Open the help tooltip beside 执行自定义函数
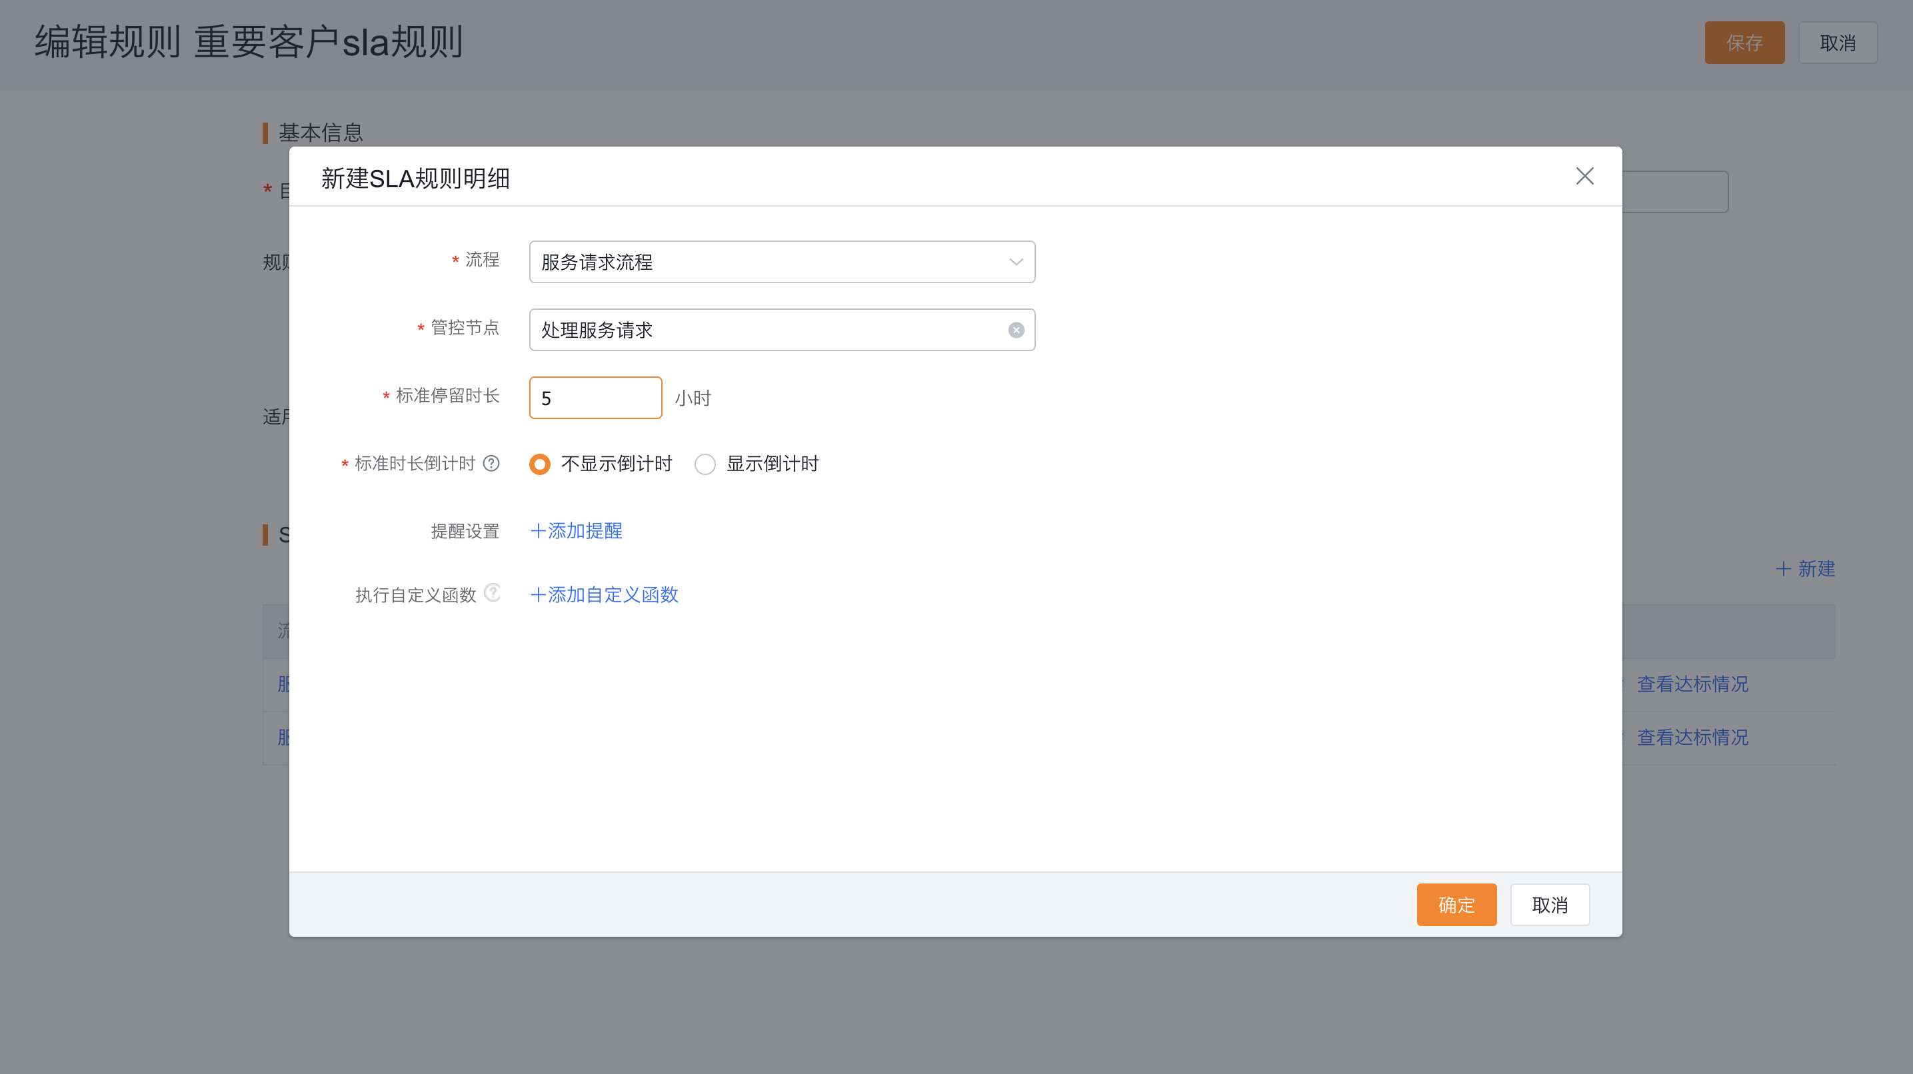 [493, 592]
